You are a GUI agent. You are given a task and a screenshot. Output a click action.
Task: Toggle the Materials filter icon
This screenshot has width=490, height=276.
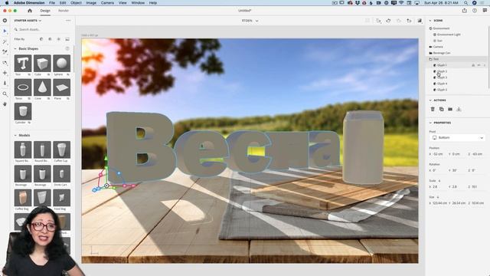[50, 39]
